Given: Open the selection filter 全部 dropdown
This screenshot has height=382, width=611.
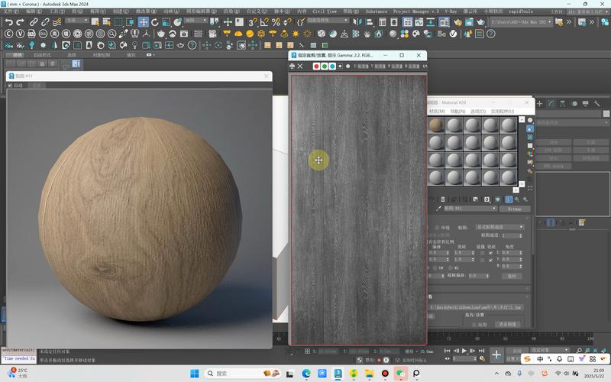Looking at the screenshot, I should tap(77, 21).
